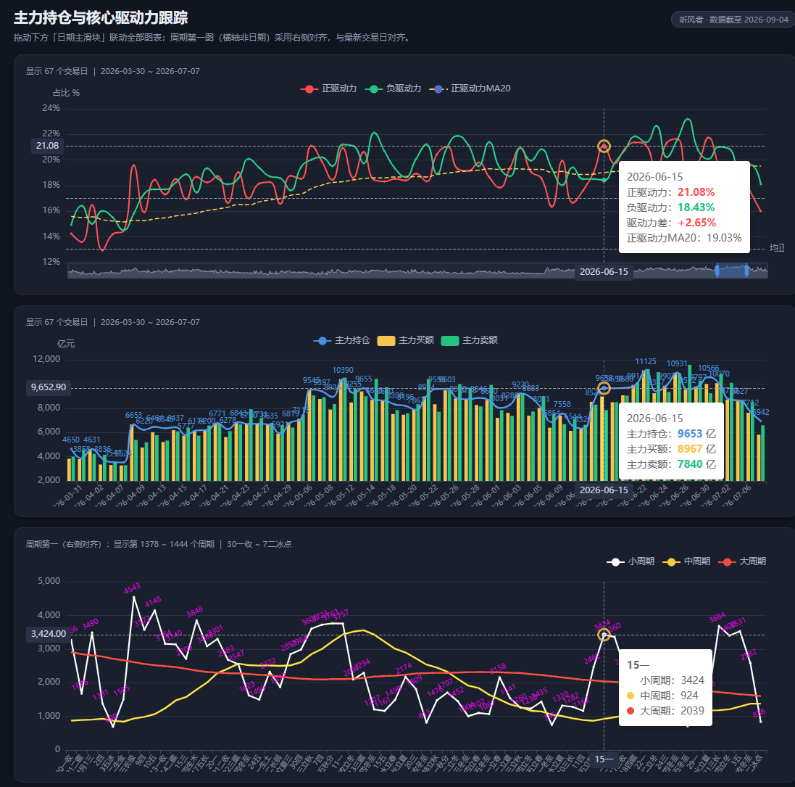Click the highlighted 3424 point on cycle chart
Viewport: 795px width, 787px height.
[x=604, y=635]
